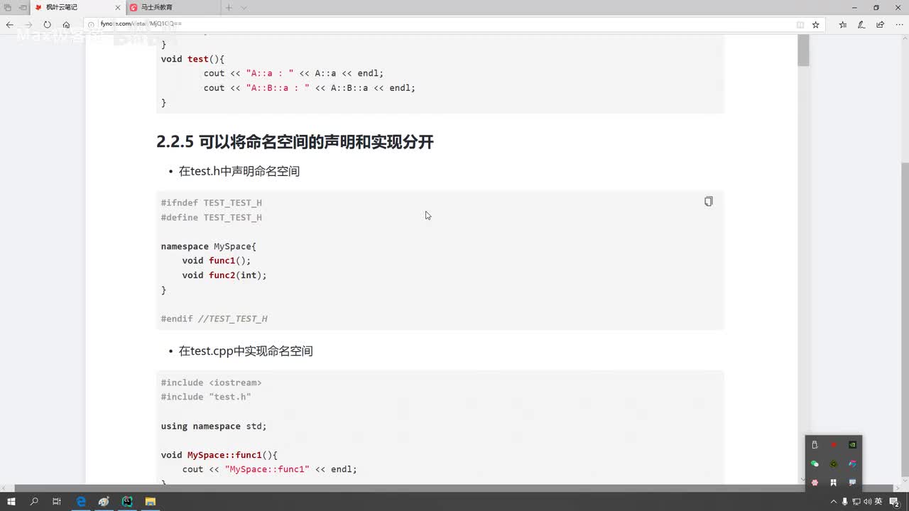Open the paint palette app in taskbar
Viewport: 909px width, 511px height.
104,502
